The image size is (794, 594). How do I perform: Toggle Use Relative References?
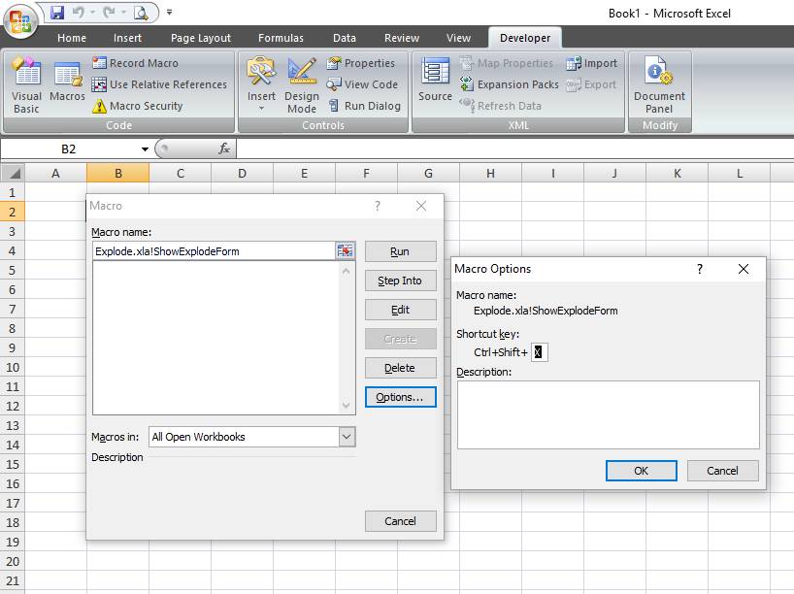tap(159, 84)
